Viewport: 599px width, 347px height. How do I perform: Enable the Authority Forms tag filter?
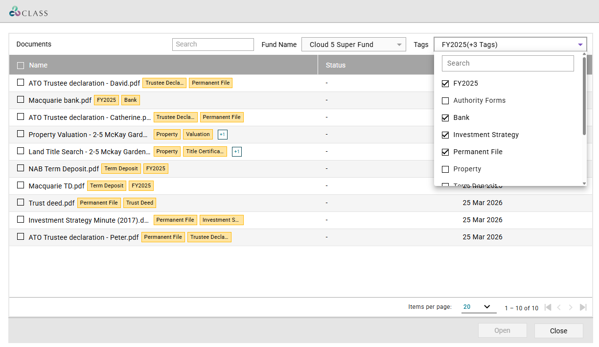pyautogui.click(x=445, y=101)
